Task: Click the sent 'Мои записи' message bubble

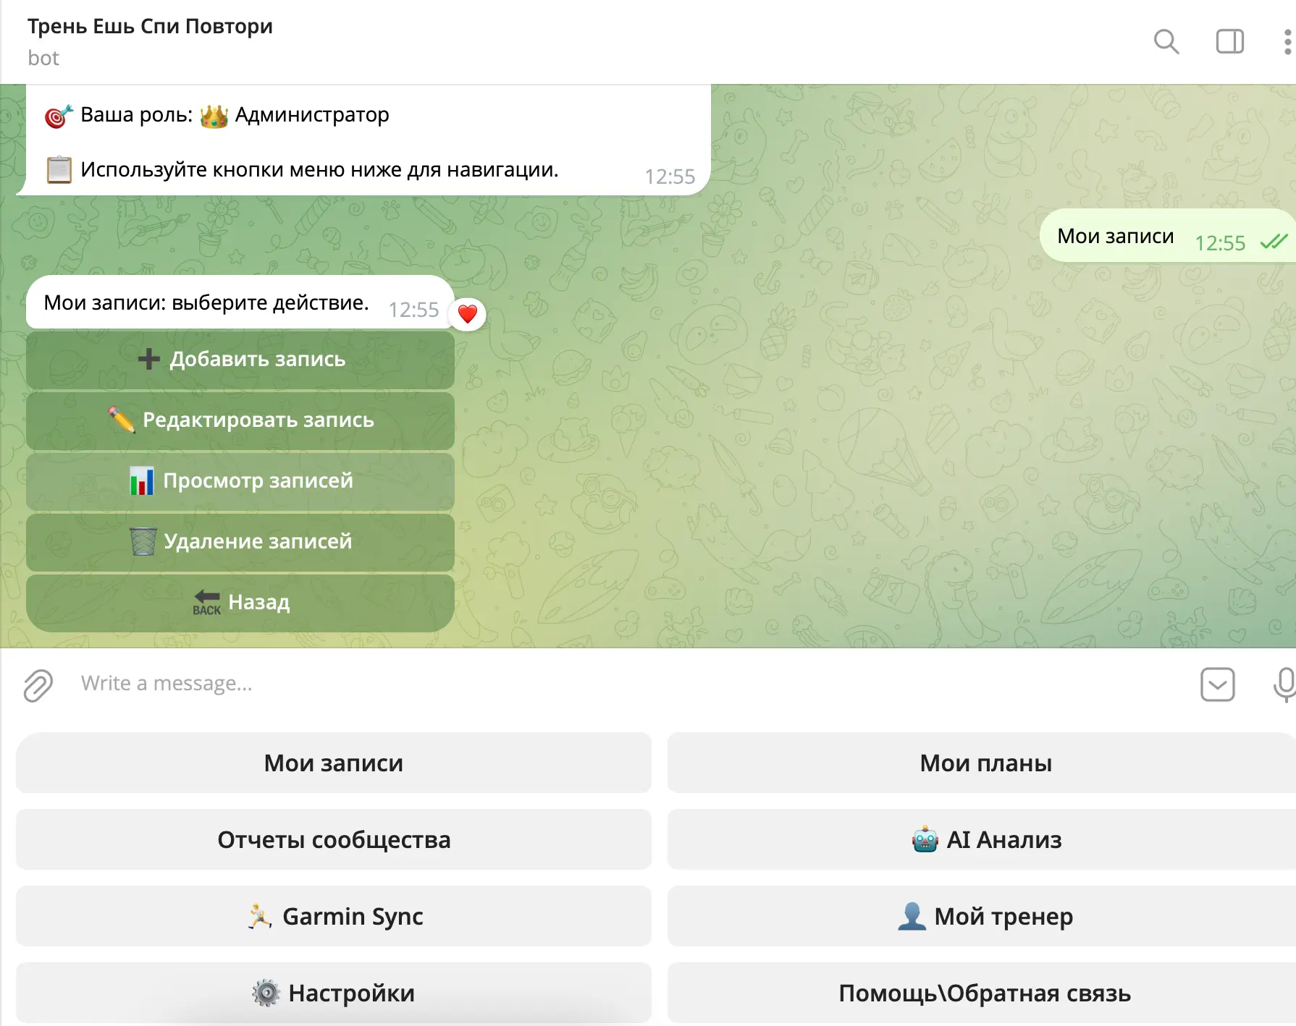Action: click(x=1167, y=237)
